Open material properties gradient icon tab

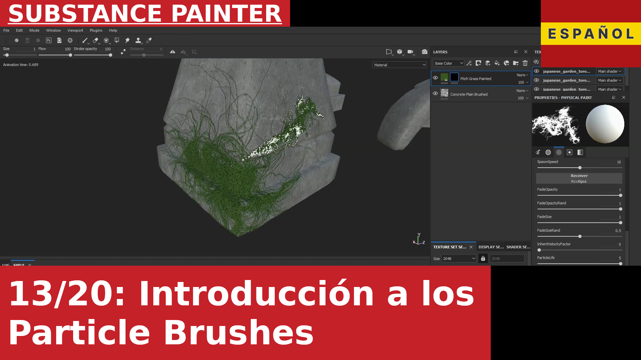tap(580, 152)
